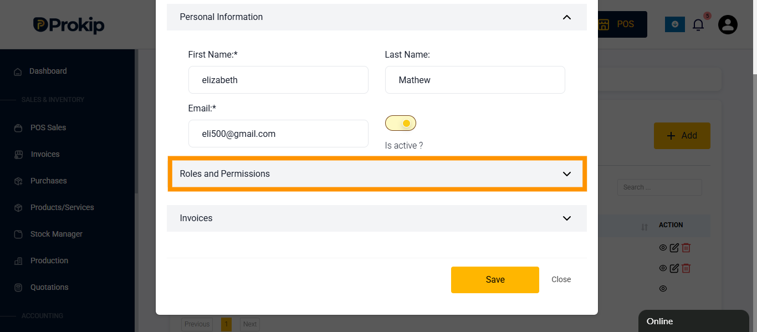View third row using eye icon

[x=663, y=289]
